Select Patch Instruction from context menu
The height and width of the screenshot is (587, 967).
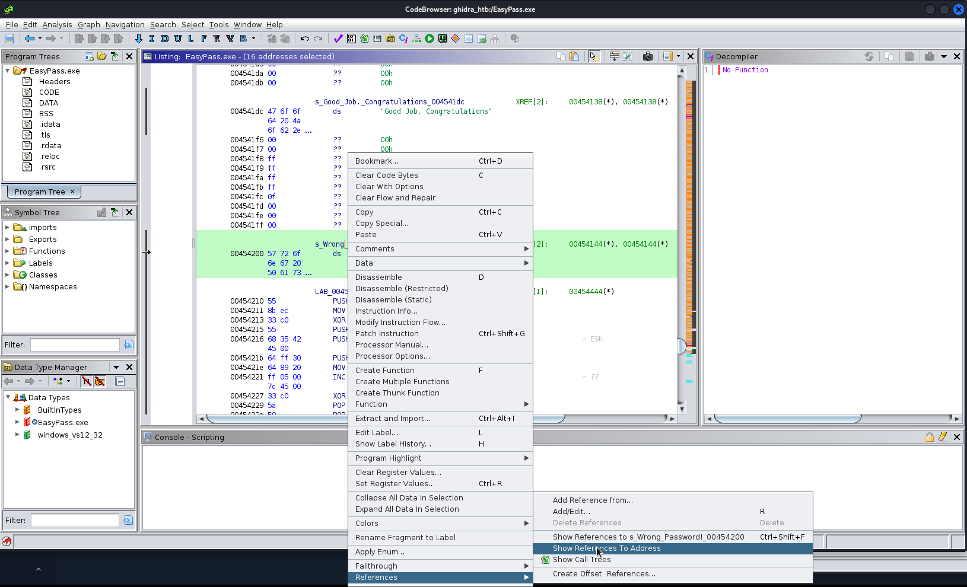click(x=440, y=334)
